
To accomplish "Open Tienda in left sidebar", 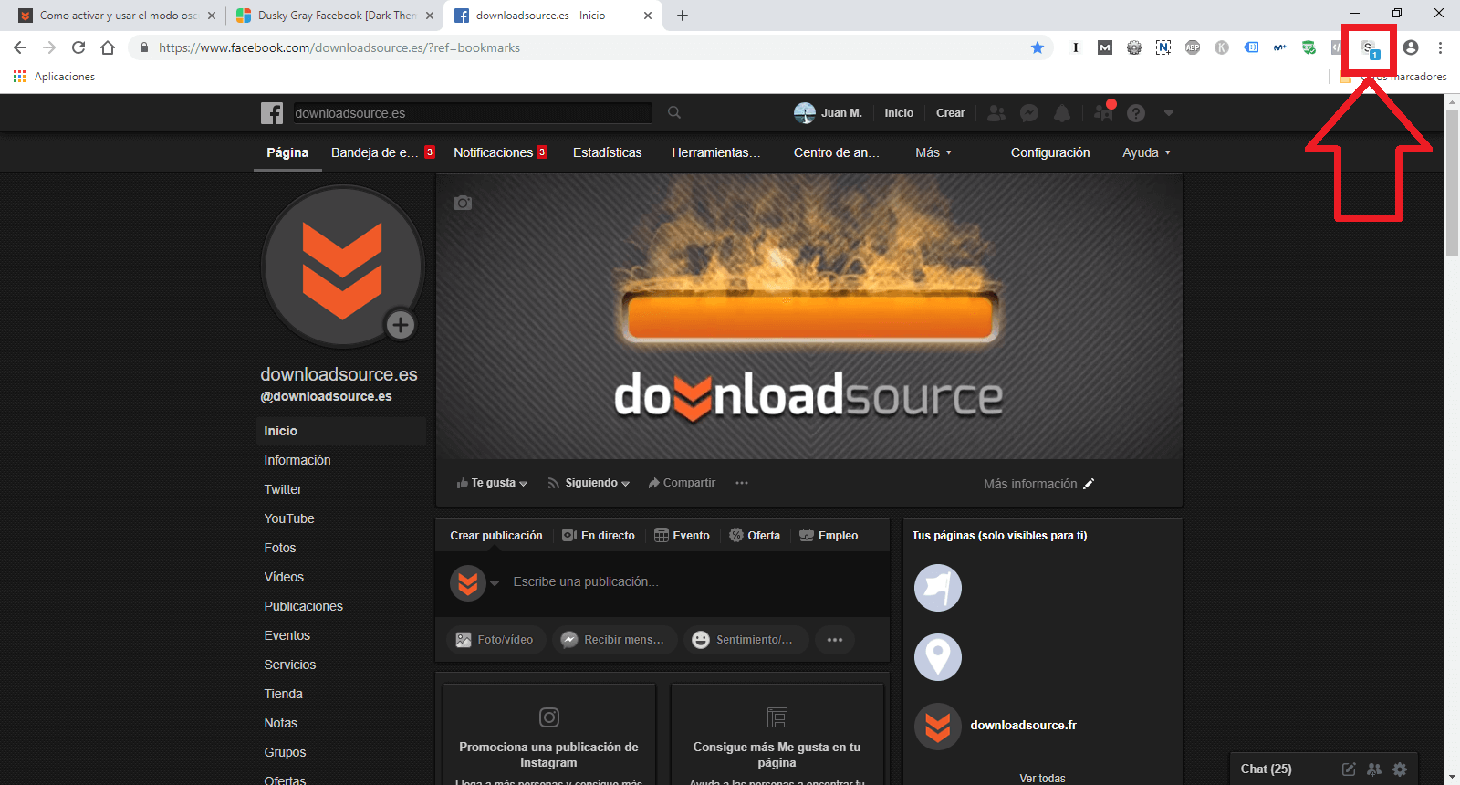I will click(284, 694).
